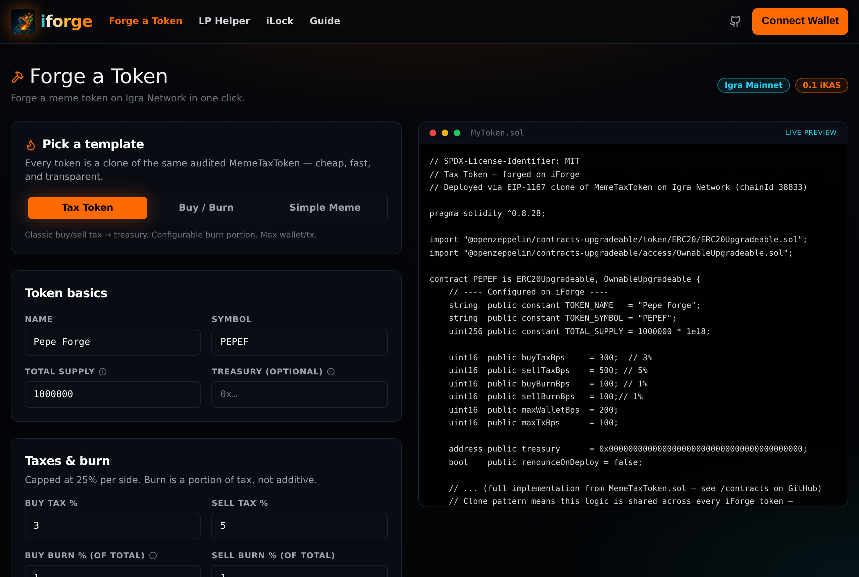Click the iforge logo icon

23,21
